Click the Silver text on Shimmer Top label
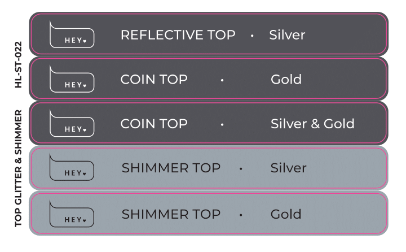The height and width of the screenshot is (252, 406). [289, 168]
